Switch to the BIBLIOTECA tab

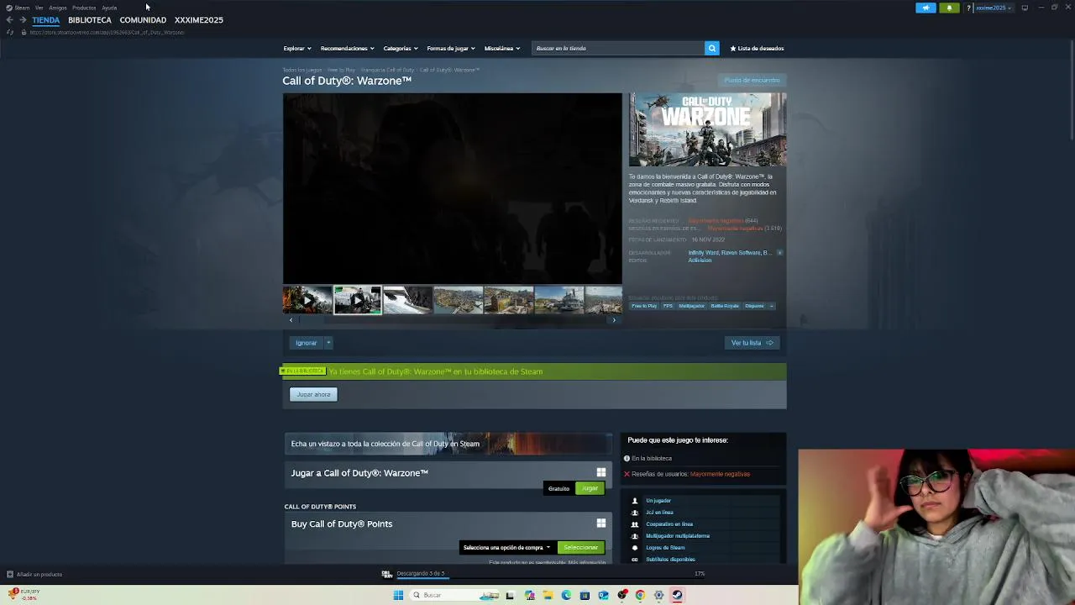[90, 20]
